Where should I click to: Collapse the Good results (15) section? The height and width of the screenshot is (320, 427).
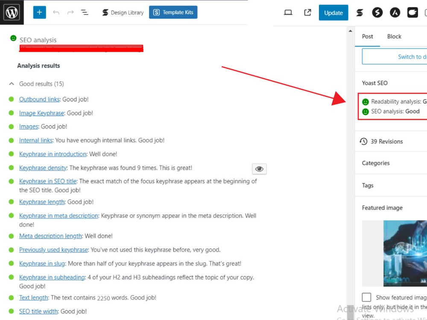(x=36, y=84)
